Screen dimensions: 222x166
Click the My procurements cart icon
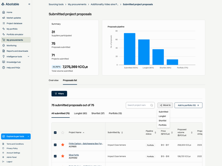tap(4, 40)
